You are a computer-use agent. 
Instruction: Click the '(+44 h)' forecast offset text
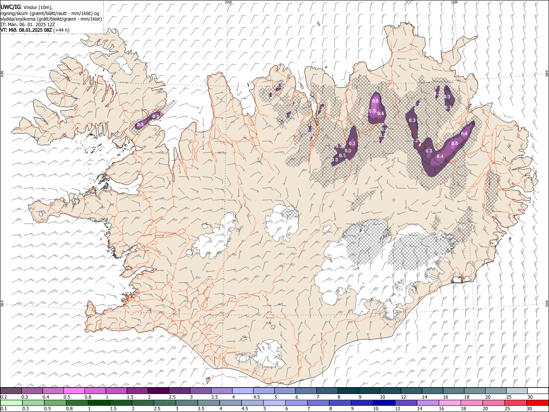62,30
